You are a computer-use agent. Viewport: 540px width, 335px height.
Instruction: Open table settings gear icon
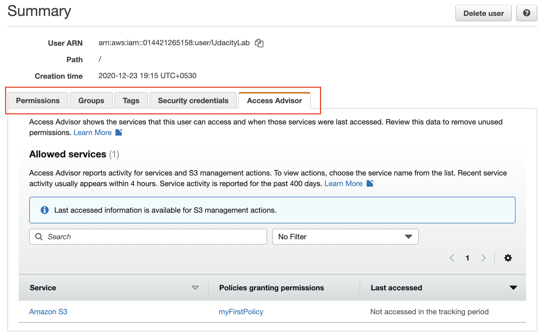pos(508,258)
